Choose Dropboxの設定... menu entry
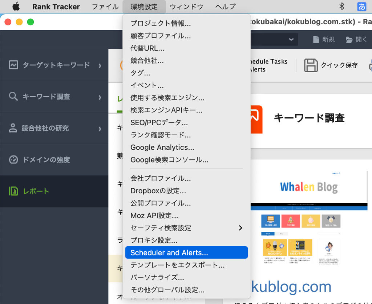The image size is (372, 304). (x=186, y=190)
